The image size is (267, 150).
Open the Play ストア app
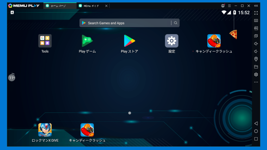point(129,41)
